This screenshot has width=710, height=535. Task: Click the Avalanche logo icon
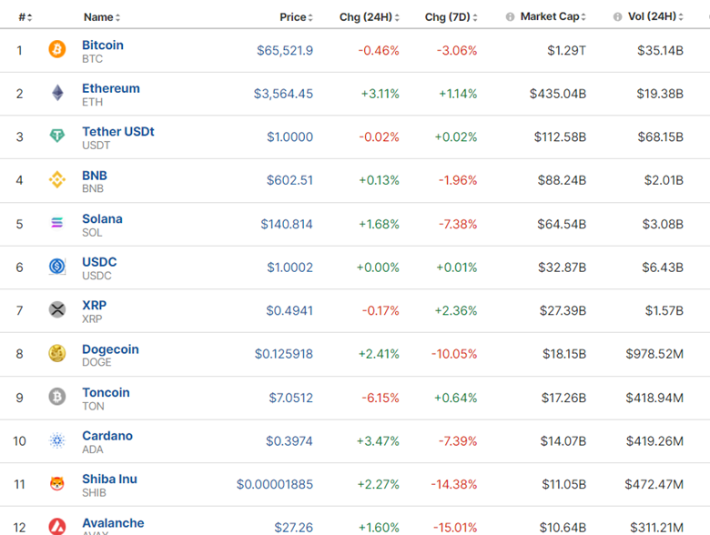click(x=57, y=527)
